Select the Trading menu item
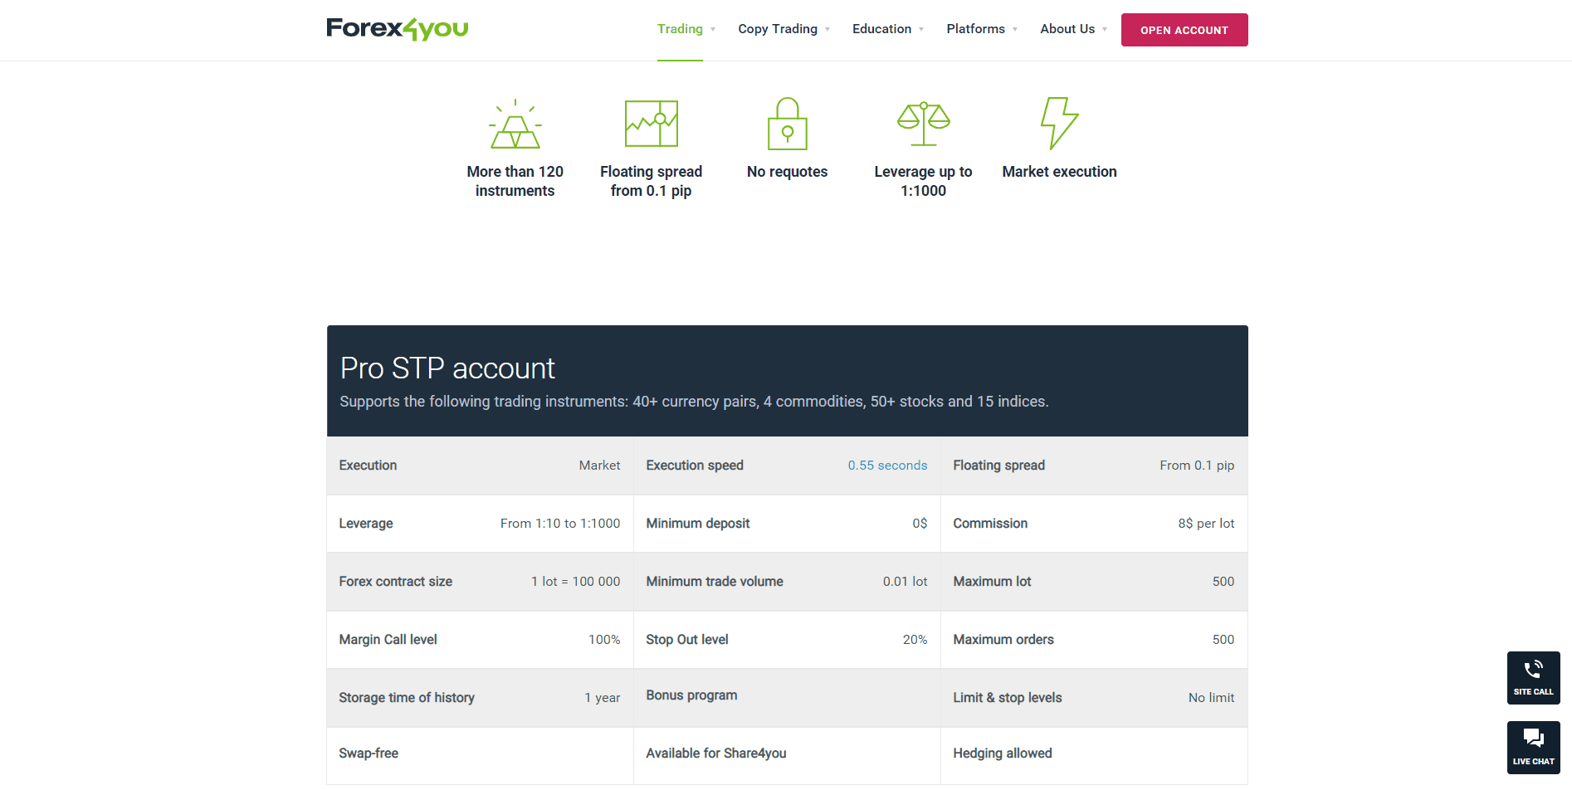Viewport: 1572px width, 790px height. coord(680,28)
